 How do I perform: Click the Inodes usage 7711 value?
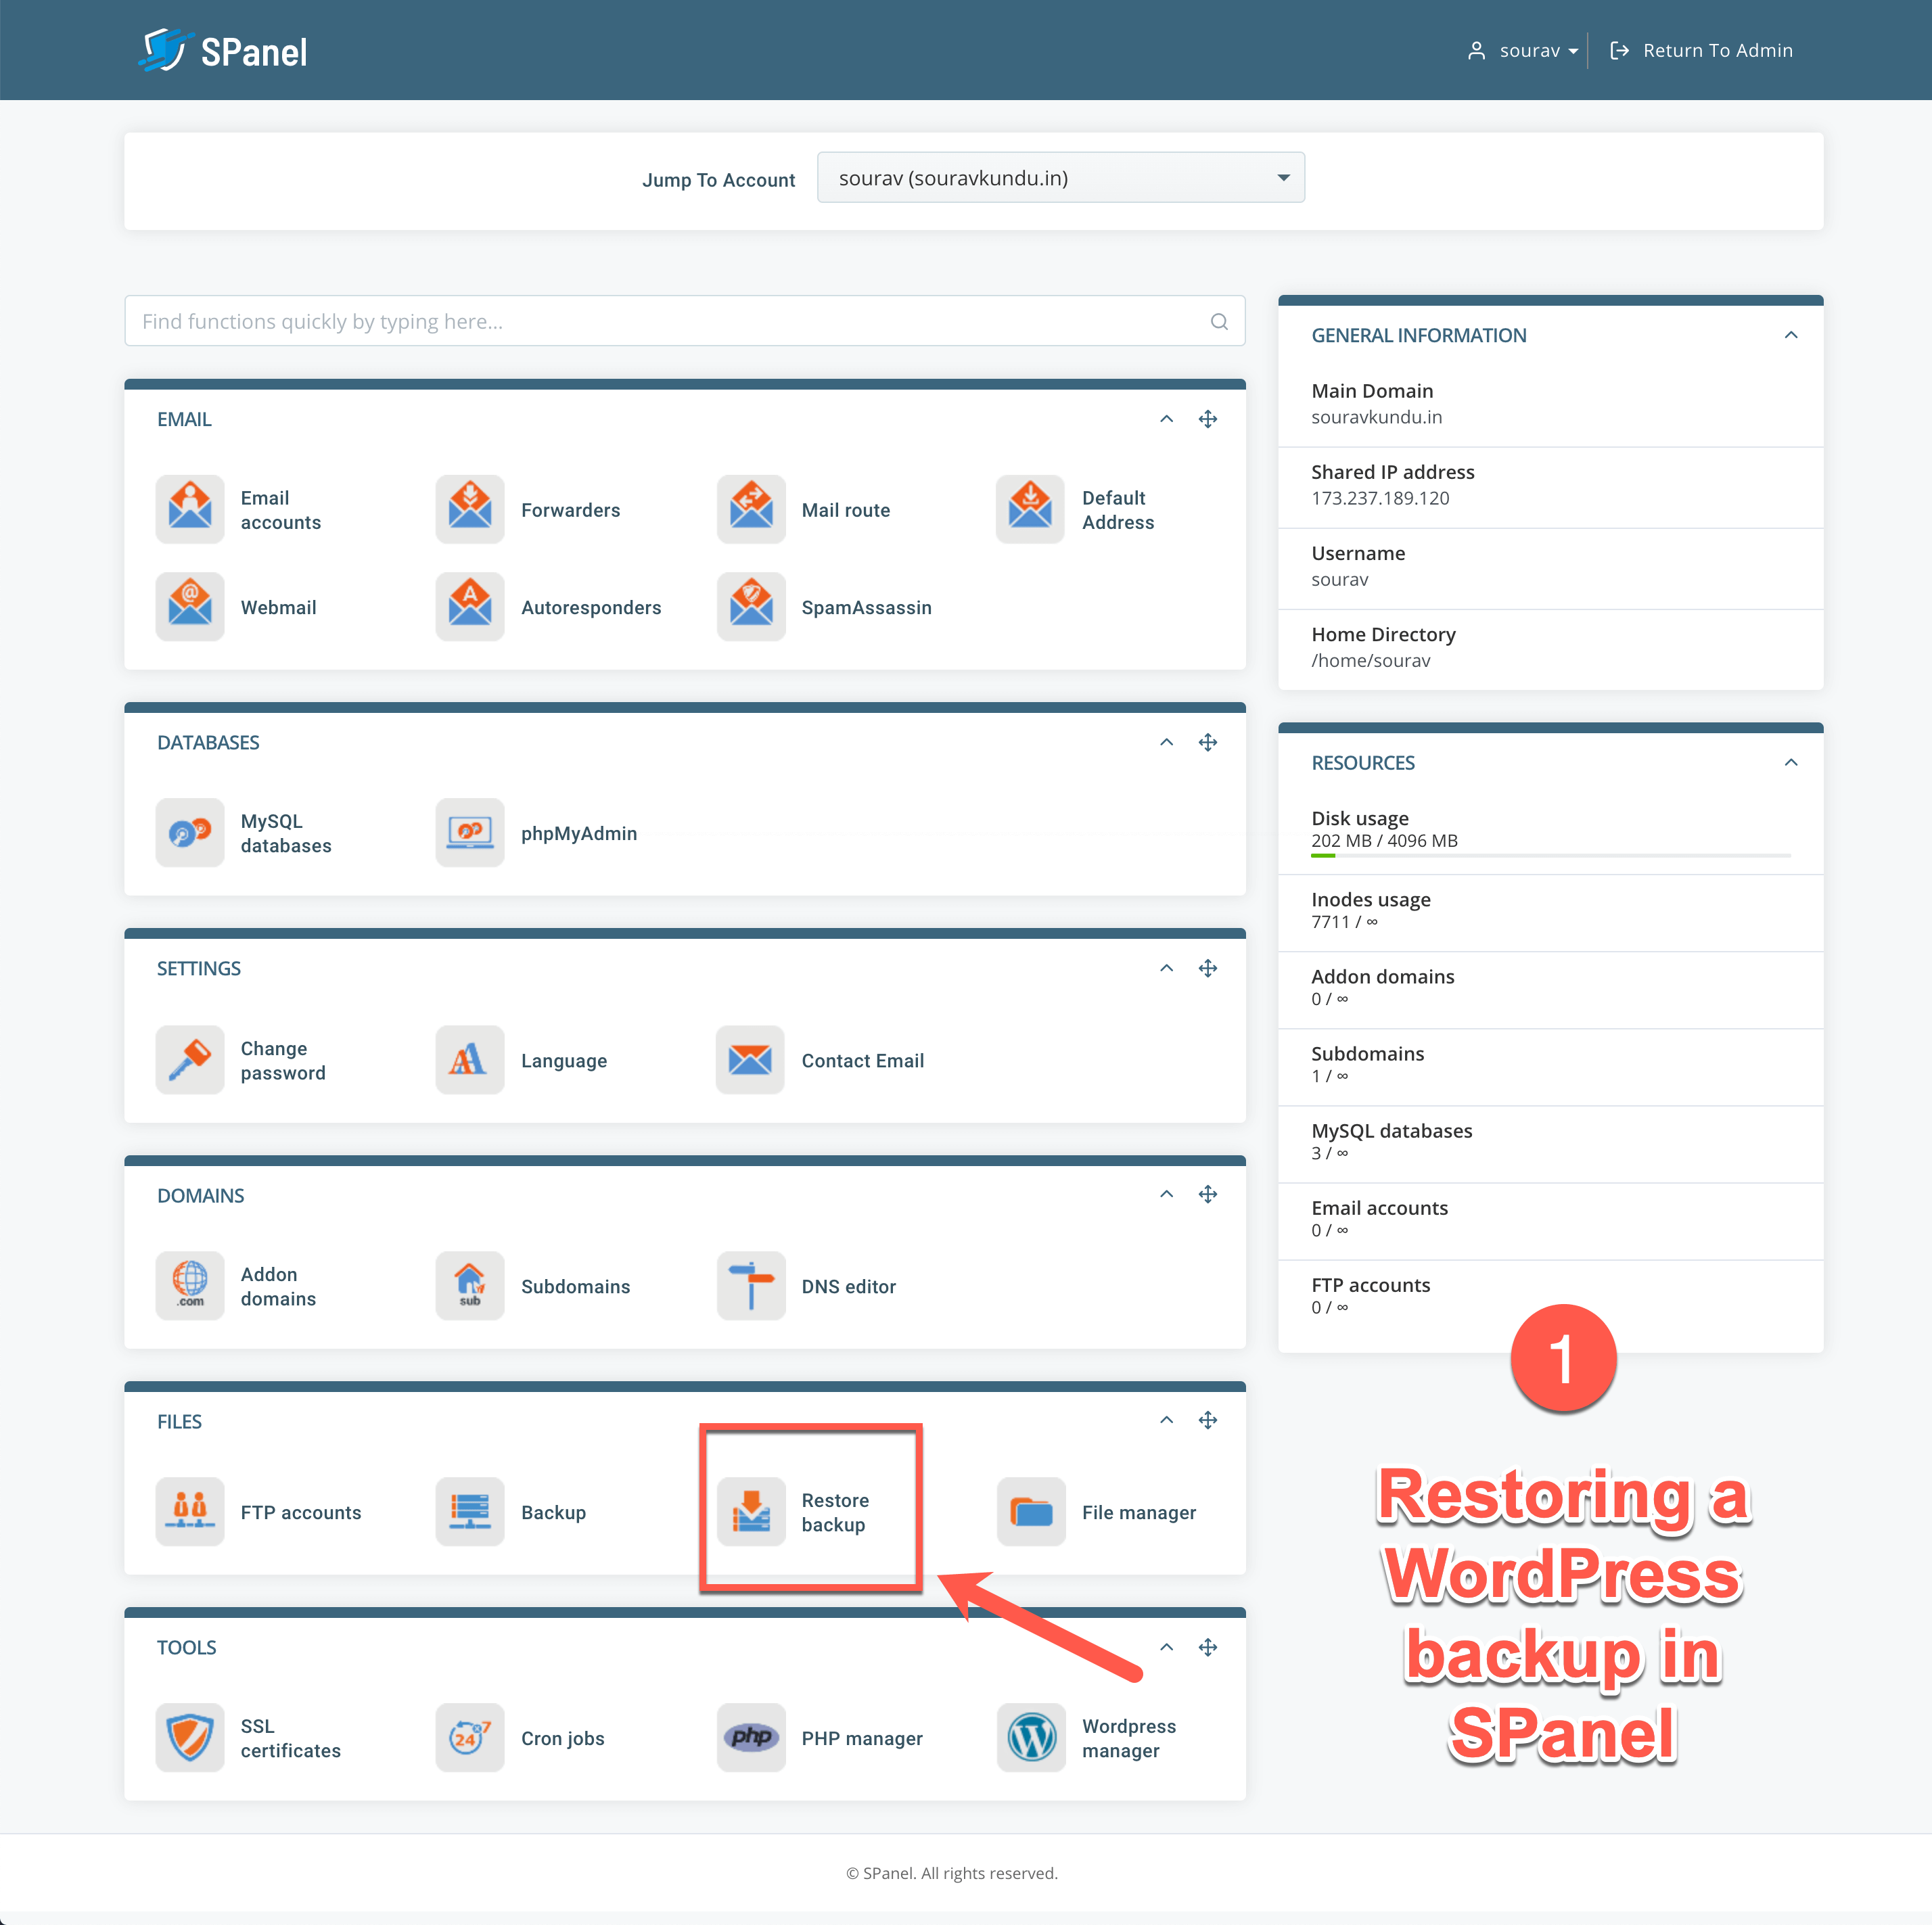[1344, 921]
